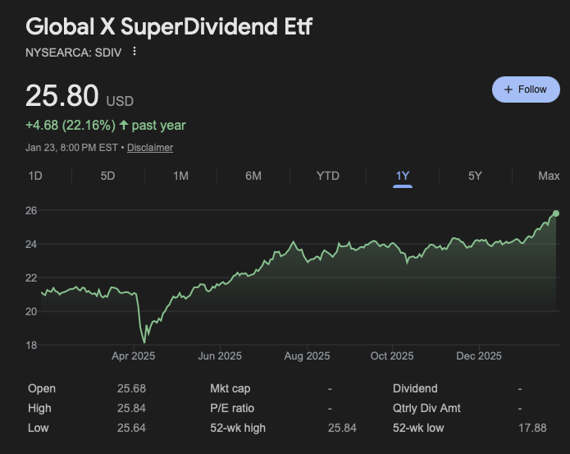Viewport: 570px width, 454px height.
Task: Select the 1Y time range tab
Action: [x=403, y=176]
